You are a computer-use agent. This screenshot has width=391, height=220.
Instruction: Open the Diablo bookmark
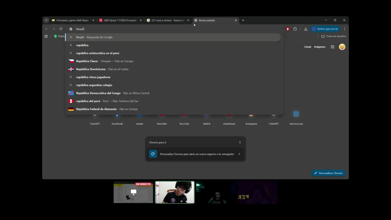coord(60,36)
